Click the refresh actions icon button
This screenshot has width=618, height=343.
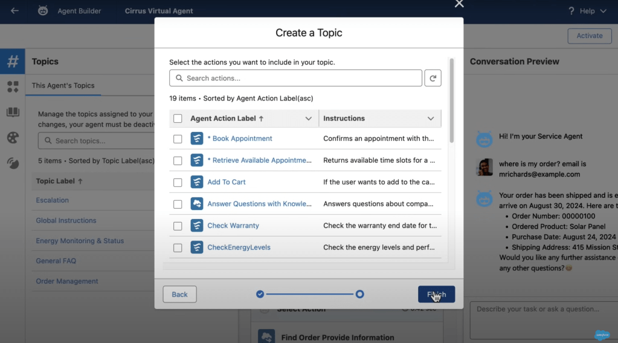pyautogui.click(x=433, y=78)
